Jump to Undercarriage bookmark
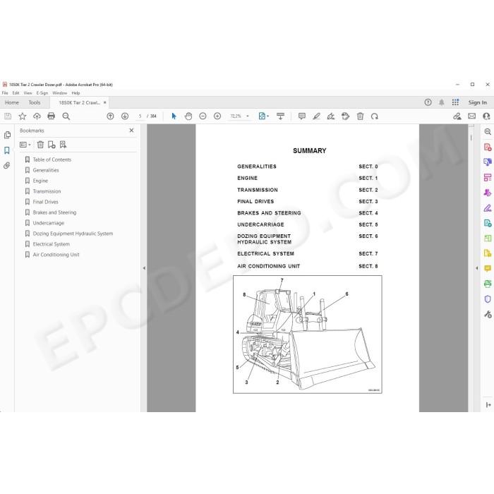494x494 pixels. 48,223
